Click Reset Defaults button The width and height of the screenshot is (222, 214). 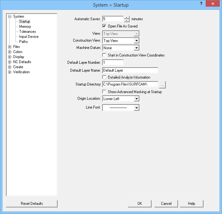tap(32, 204)
